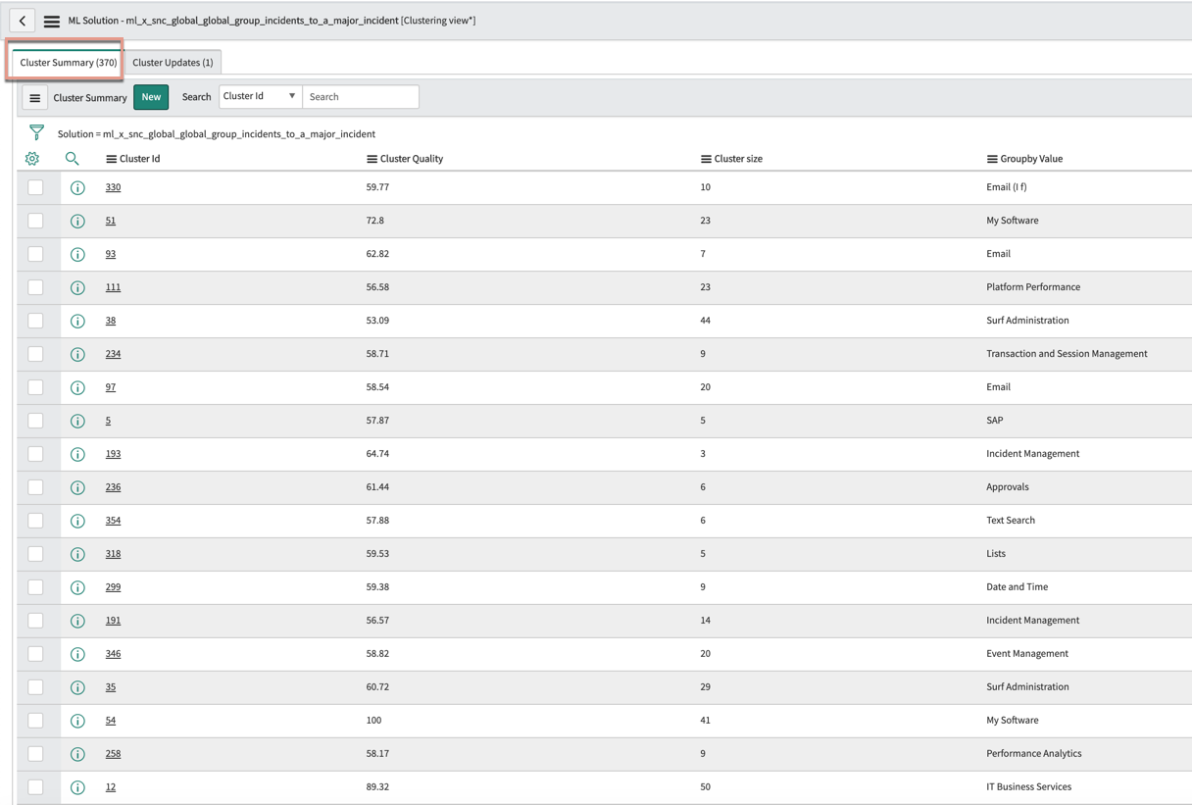The width and height of the screenshot is (1192, 805).
Task: Click the Solution filter breadcrumb text
Action: (217, 134)
